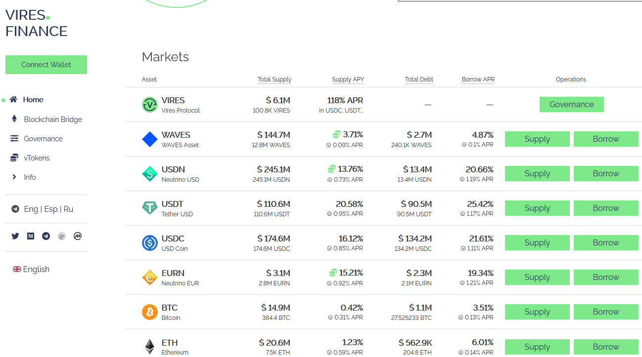Click the Supply APY column header
This screenshot has width=642, height=357.
click(348, 79)
